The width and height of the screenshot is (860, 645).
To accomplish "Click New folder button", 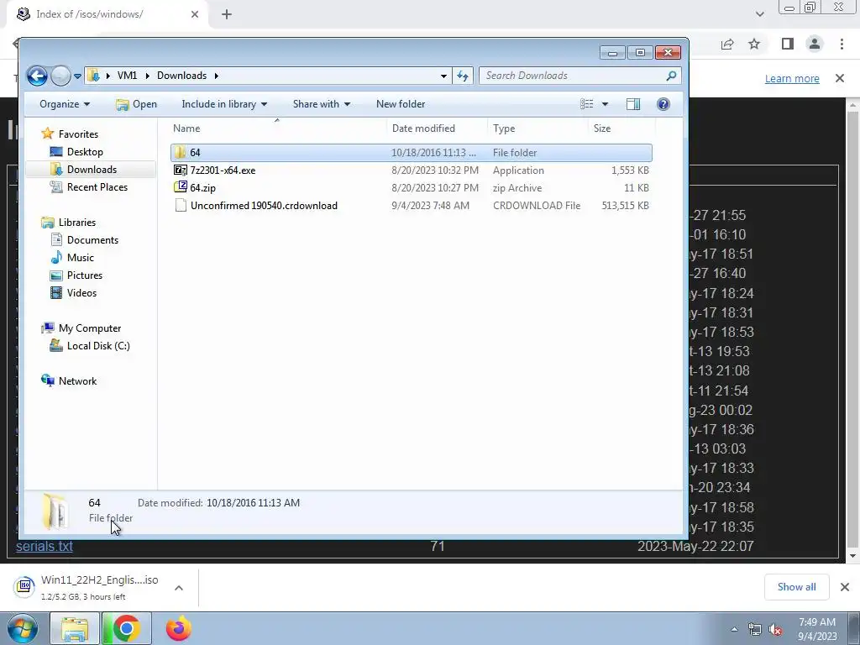I will point(401,104).
